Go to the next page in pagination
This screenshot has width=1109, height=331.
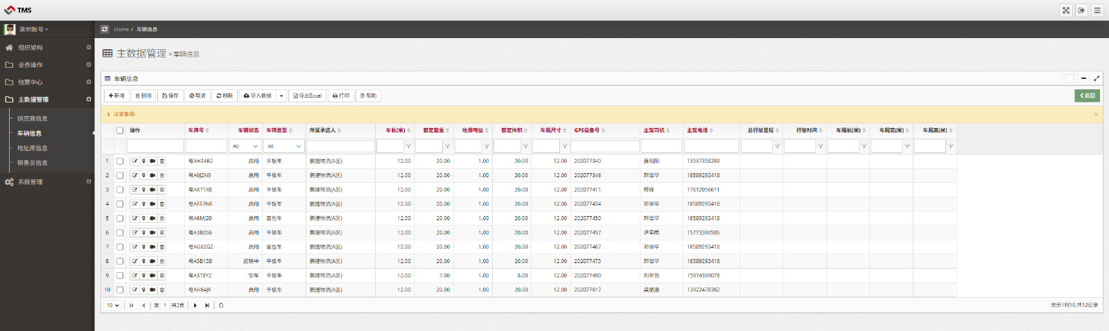(x=195, y=305)
